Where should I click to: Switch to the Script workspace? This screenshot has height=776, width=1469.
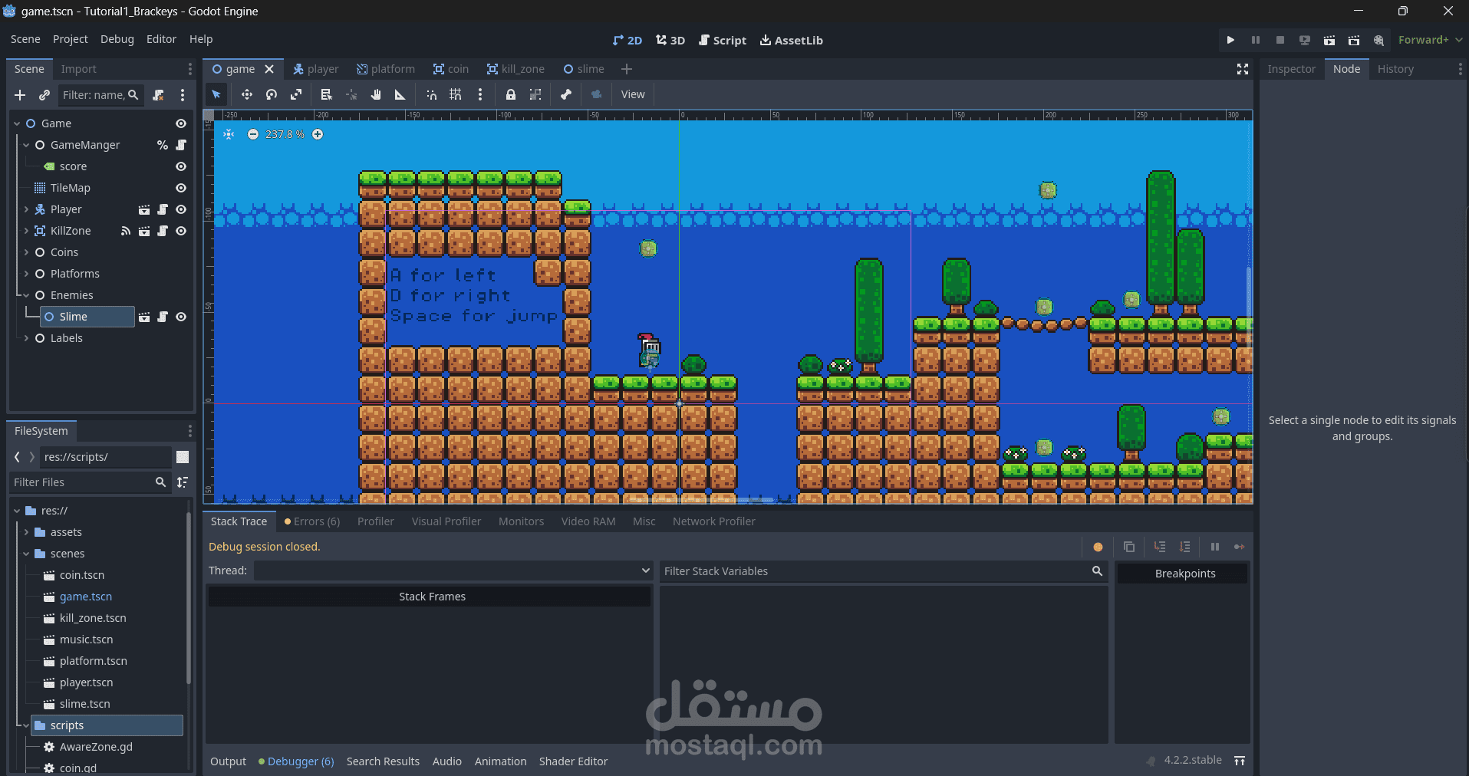[722, 40]
